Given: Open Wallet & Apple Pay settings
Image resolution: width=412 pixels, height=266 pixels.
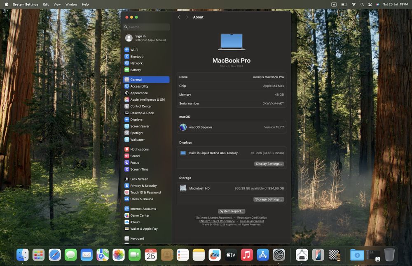Looking at the screenshot, I should pos(146,229).
